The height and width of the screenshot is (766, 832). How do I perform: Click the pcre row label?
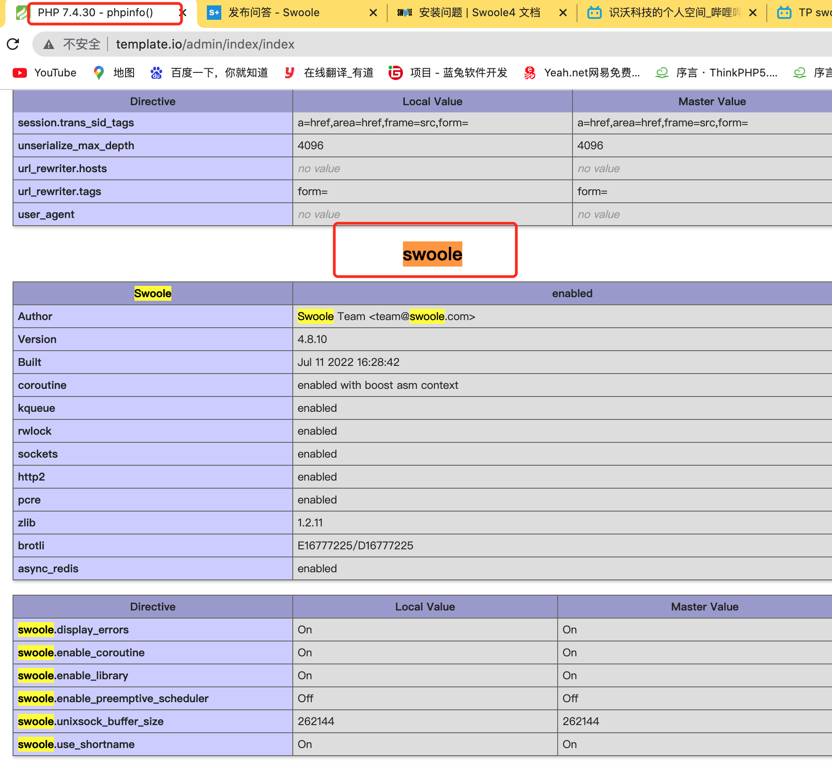[x=29, y=500]
